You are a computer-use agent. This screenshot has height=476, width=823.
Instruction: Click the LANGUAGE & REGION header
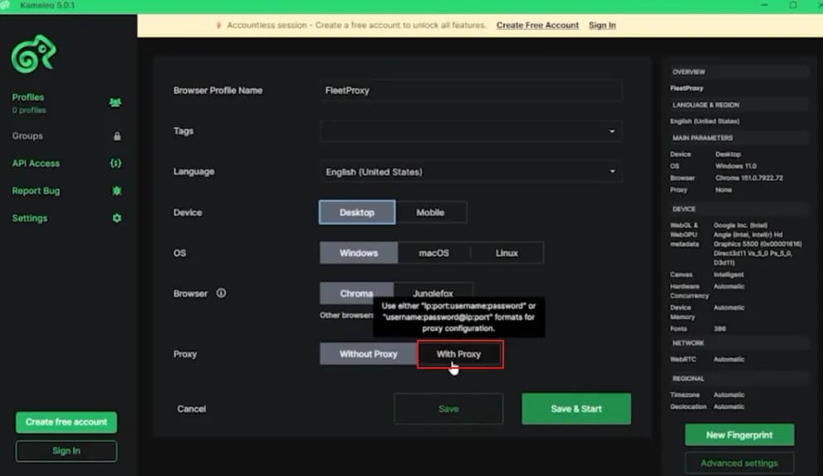(705, 105)
